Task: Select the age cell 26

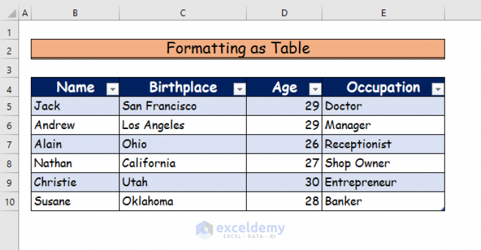Action: tap(284, 144)
